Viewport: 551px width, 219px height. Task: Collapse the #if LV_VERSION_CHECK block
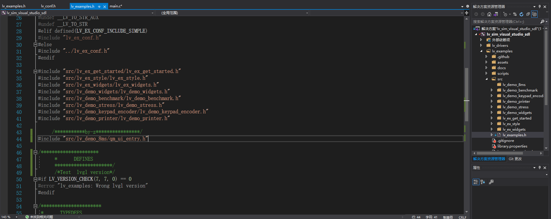point(35,179)
